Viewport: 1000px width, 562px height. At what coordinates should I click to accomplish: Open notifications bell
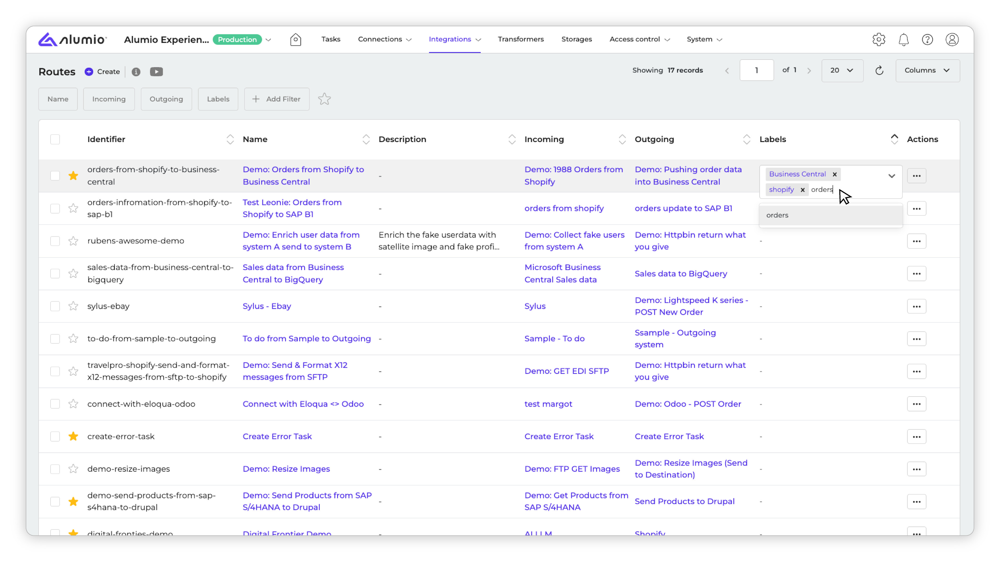coord(903,39)
